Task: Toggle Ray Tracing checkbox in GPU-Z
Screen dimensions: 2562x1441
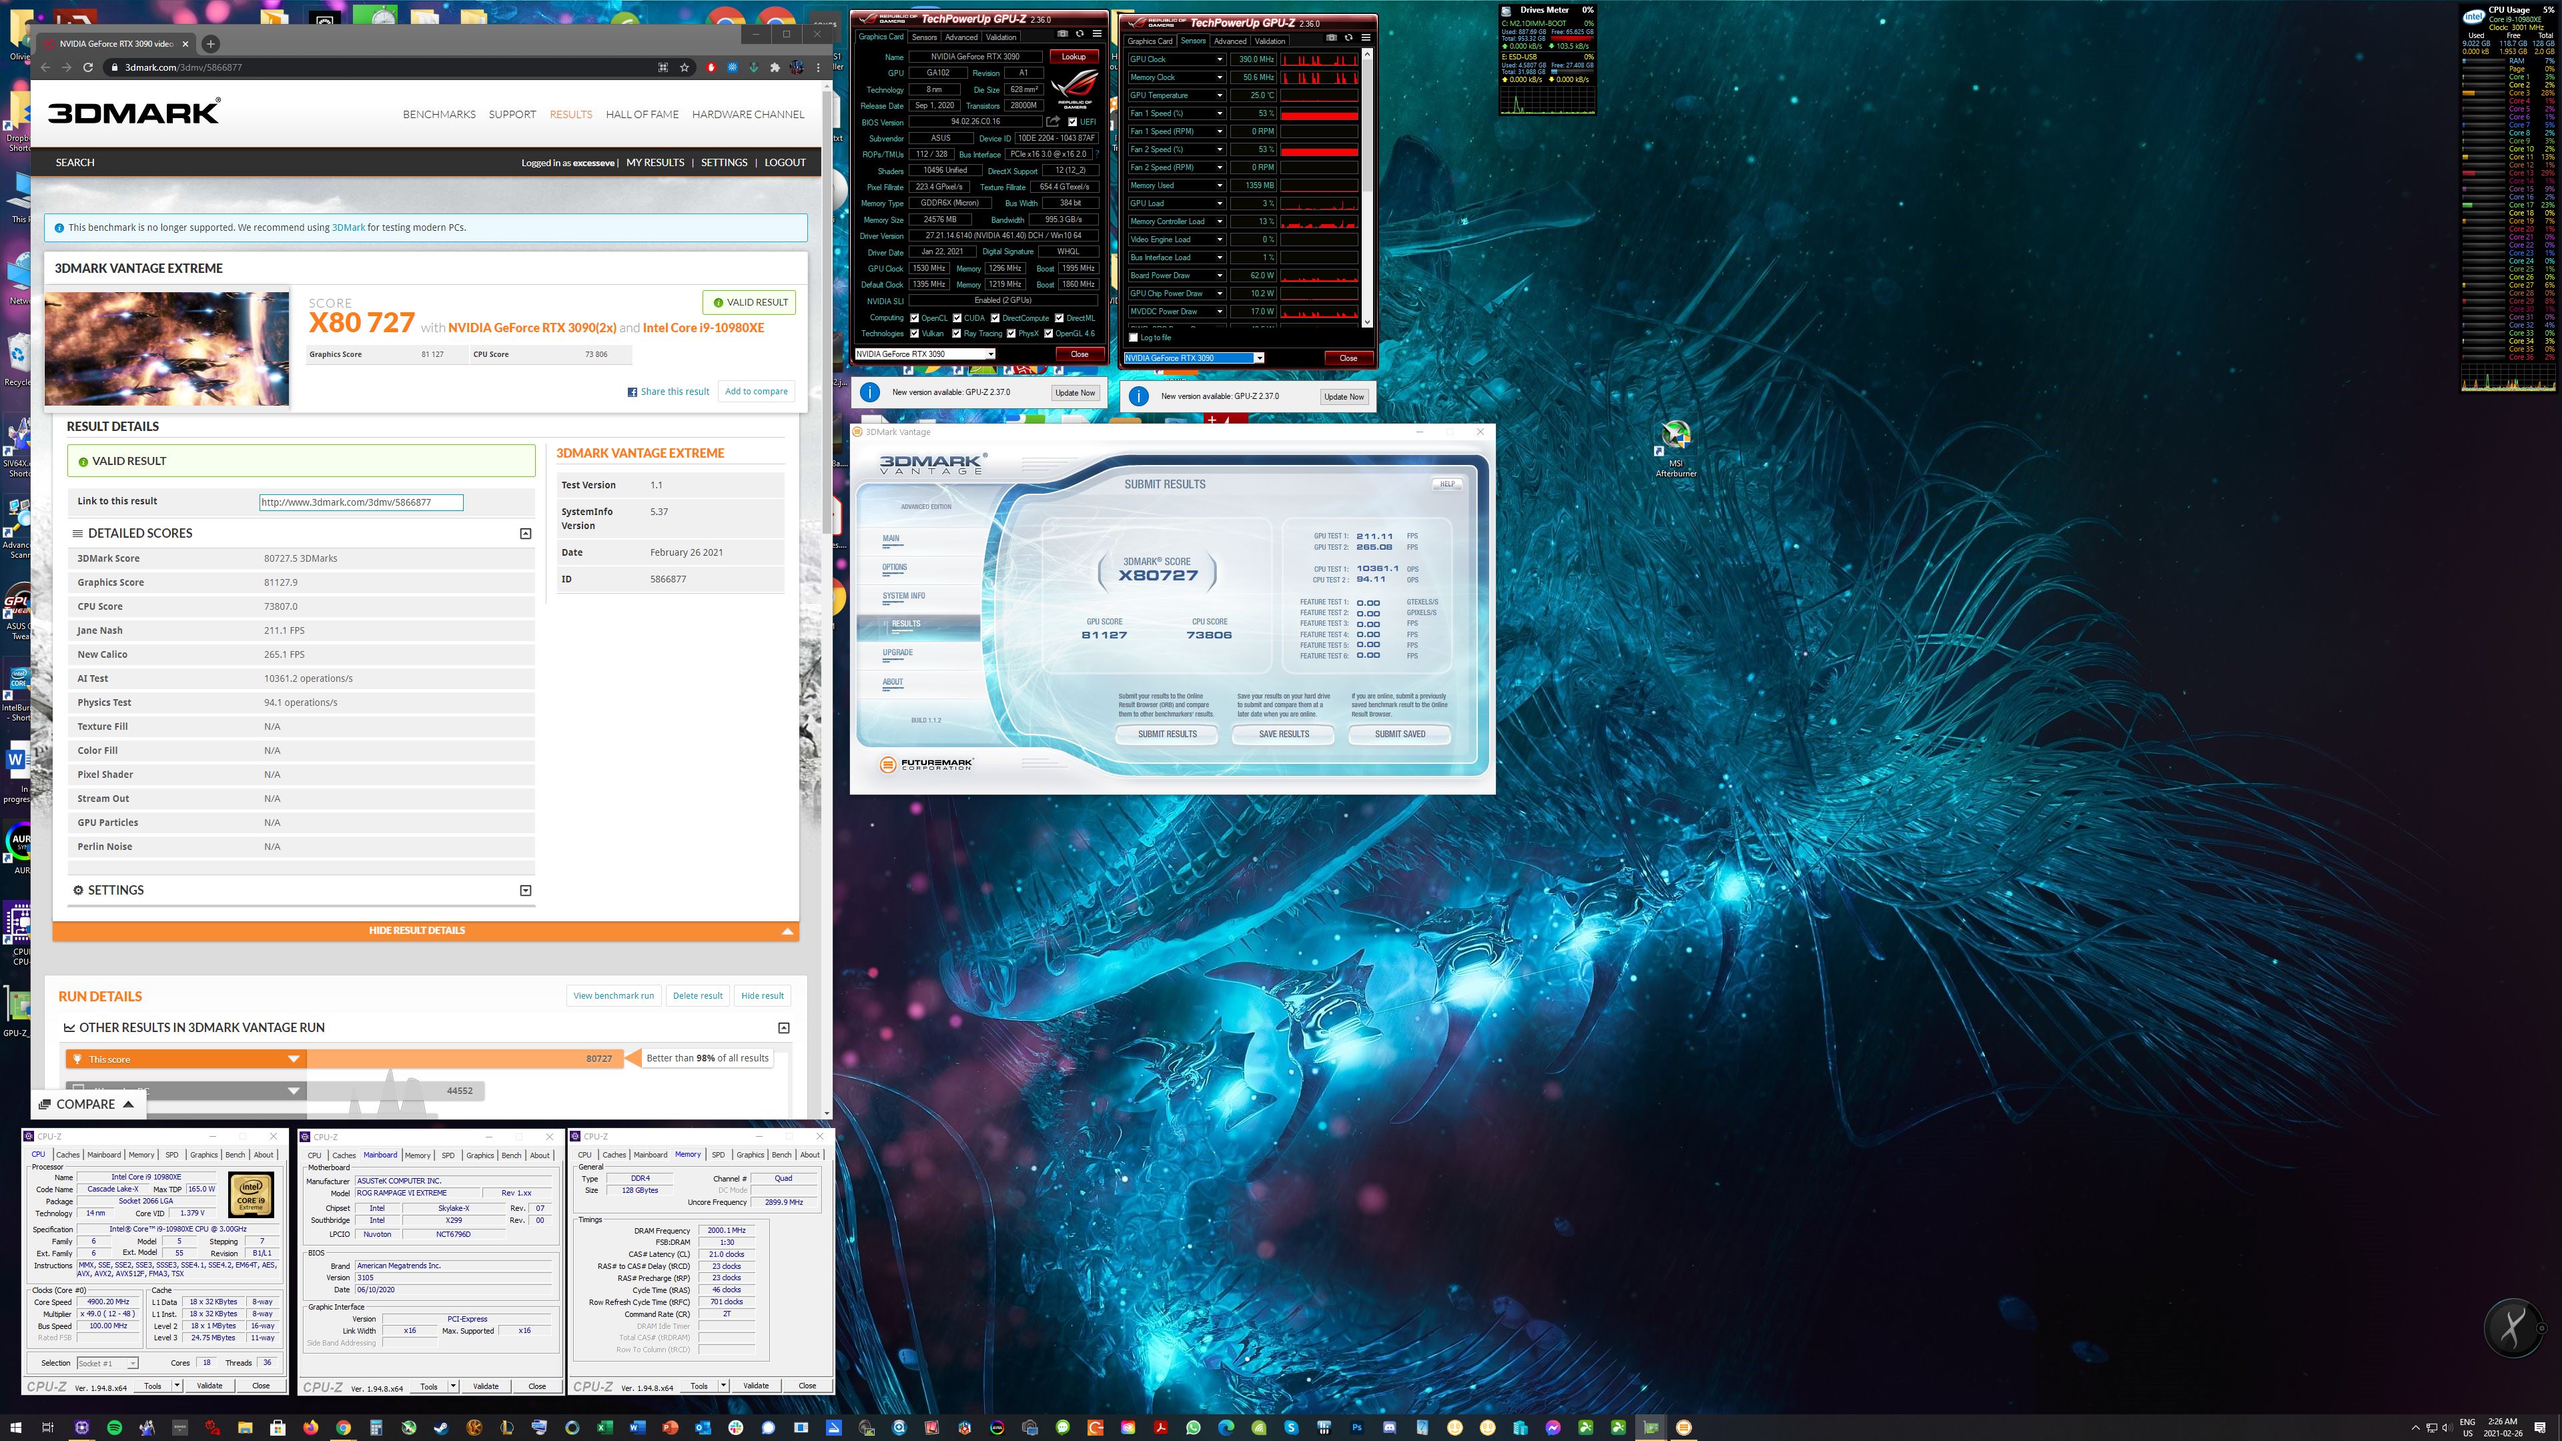Action: click(x=956, y=333)
